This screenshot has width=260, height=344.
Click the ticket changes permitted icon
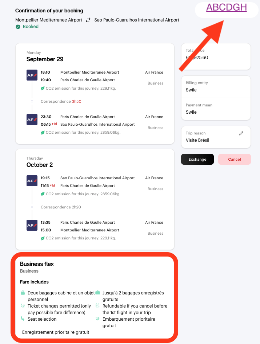tap(23, 306)
